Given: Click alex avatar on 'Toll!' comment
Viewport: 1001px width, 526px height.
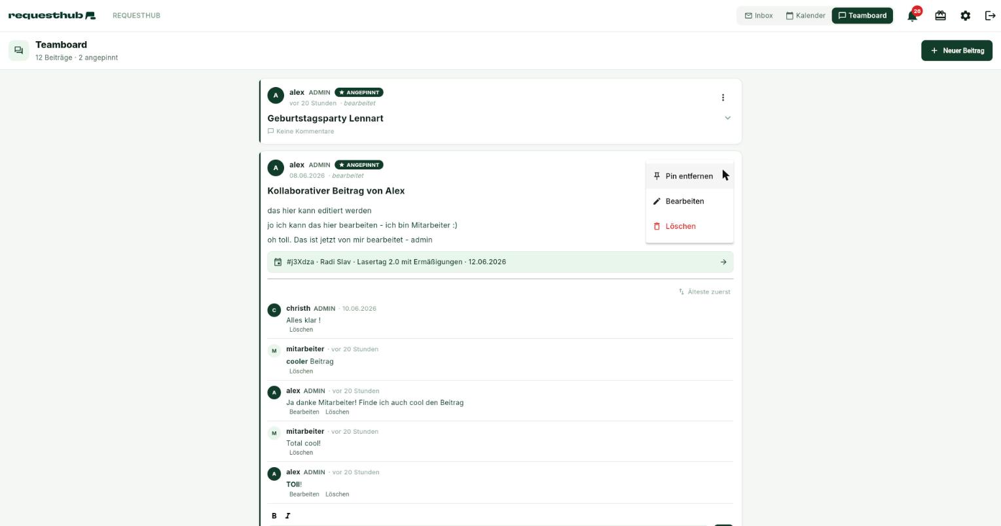Looking at the screenshot, I should pos(274,474).
